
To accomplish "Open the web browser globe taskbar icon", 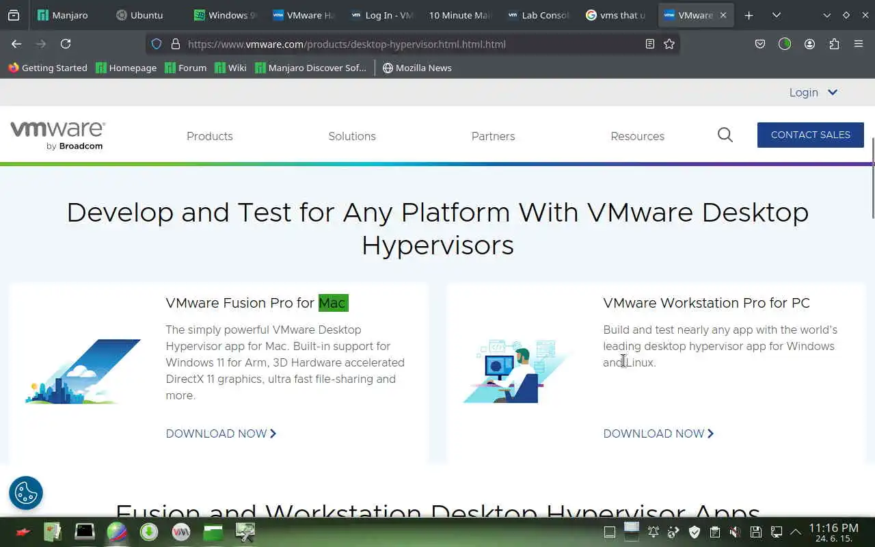I will click(117, 532).
